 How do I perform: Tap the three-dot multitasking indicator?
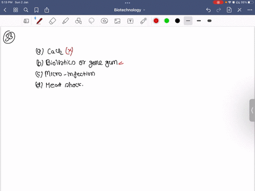(127, 3)
